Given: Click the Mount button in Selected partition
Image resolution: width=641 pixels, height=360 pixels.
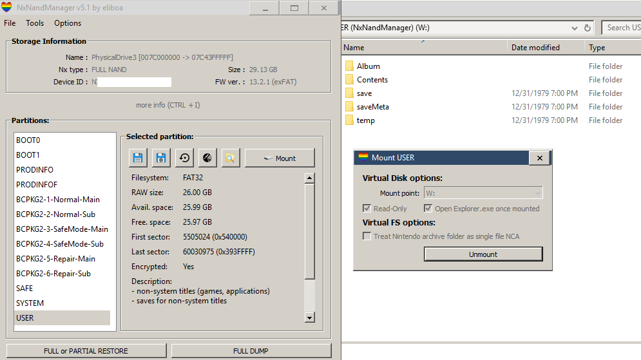Looking at the screenshot, I should pyautogui.click(x=280, y=158).
